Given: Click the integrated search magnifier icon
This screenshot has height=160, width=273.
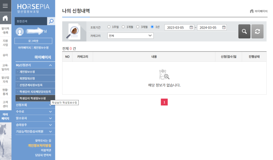Looking at the screenshot, I should 51,21.
